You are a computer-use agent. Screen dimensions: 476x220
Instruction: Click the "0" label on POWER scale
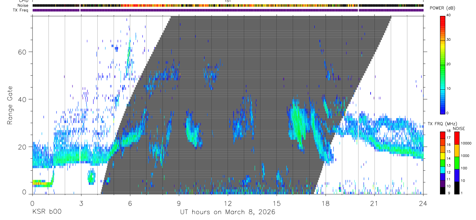pos(447,113)
